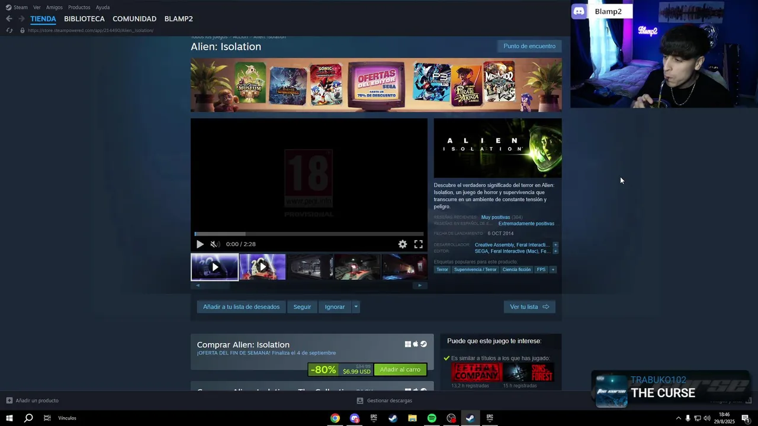Viewport: 758px width, 426px height.
Task: Open Discord from the taskbar
Action: [x=355, y=418]
